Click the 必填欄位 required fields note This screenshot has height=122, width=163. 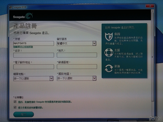click(18, 97)
